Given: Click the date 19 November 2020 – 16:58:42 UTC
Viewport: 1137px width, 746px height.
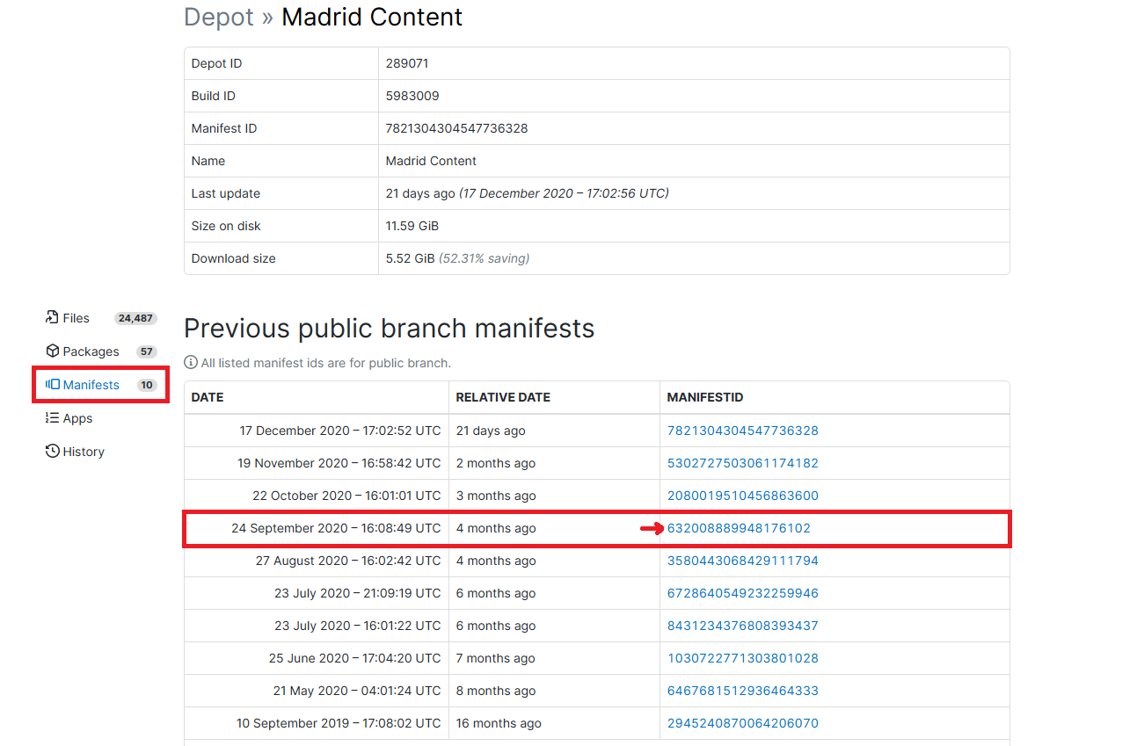Looking at the screenshot, I should pyautogui.click(x=339, y=463).
